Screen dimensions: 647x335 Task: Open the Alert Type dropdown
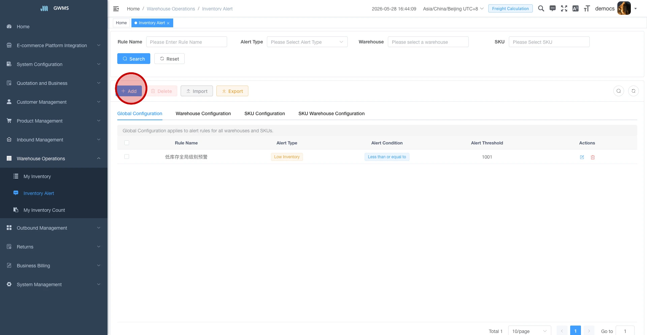(307, 42)
